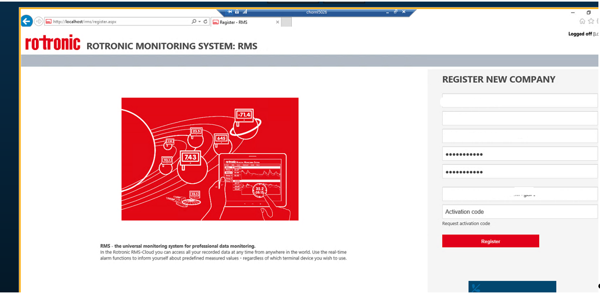Close the Register - RMS tab
This screenshot has height=294, width=600.
click(278, 22)
